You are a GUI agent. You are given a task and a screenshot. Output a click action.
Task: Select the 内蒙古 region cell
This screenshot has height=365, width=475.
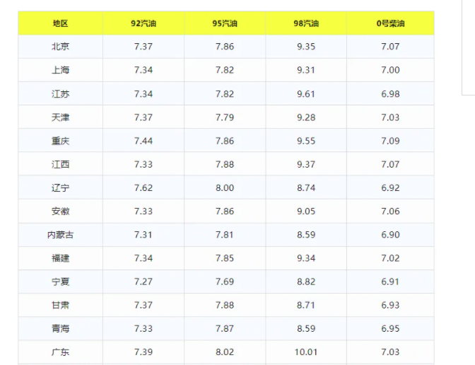click(x=60, y=235)
